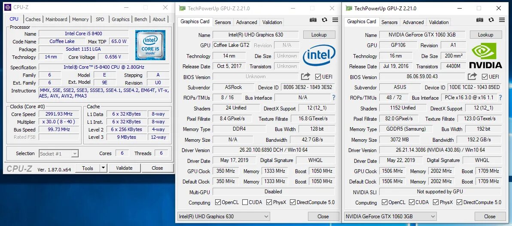The width and height of the screenshot is (512, 226).
Task: Toggle OpenCL checkbox in NVIDIA GPU-Z window
Action: click(385, 202)
